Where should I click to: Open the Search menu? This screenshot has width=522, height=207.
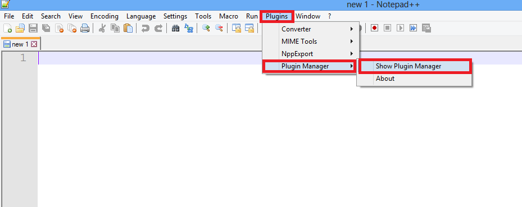[51, 16]
